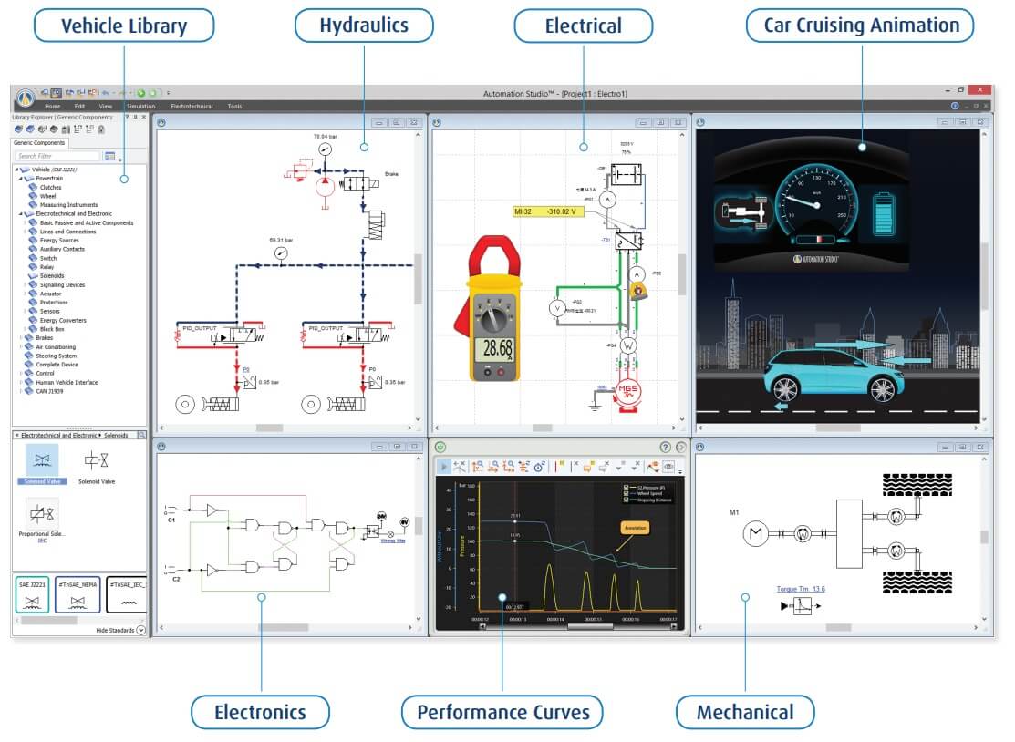Click the Automation Studio application logo button
The image size is (1015, 742).
click(x=26, y=98)
